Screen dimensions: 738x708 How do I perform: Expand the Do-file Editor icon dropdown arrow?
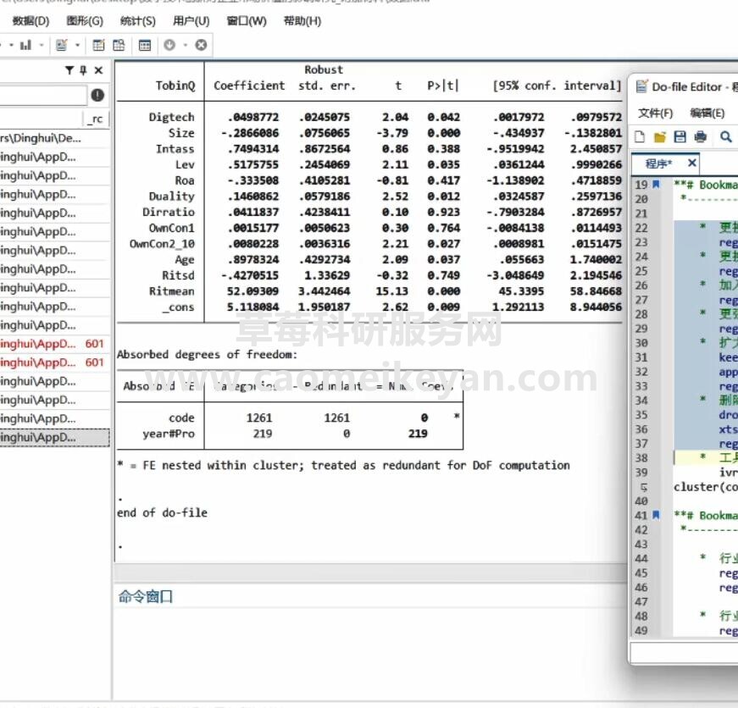pyautogui.click(x=77, y=45)
